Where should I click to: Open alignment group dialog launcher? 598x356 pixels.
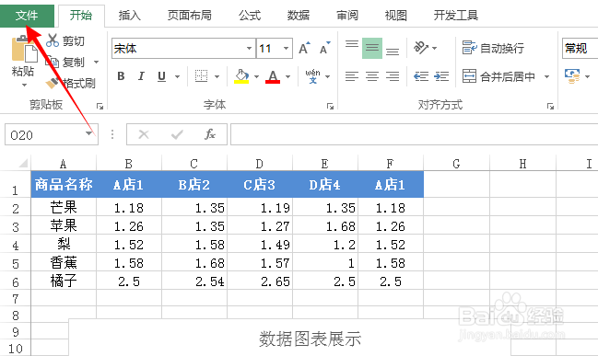(550, 106)
